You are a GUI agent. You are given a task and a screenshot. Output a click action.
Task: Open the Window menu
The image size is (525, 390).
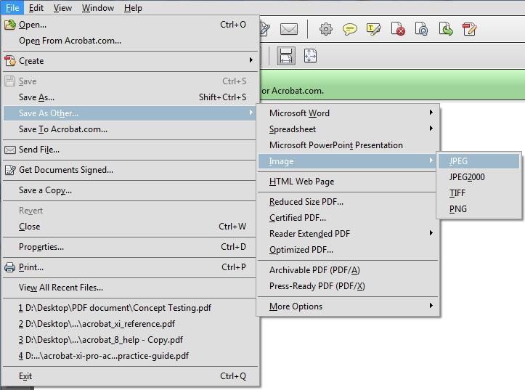98,8
